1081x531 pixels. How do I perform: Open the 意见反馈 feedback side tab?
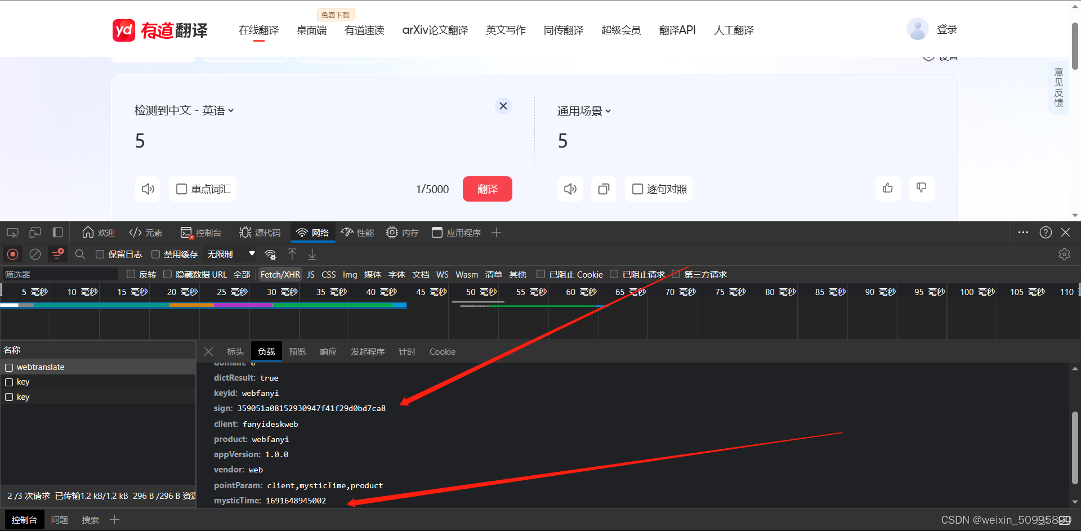[1058, 87]
